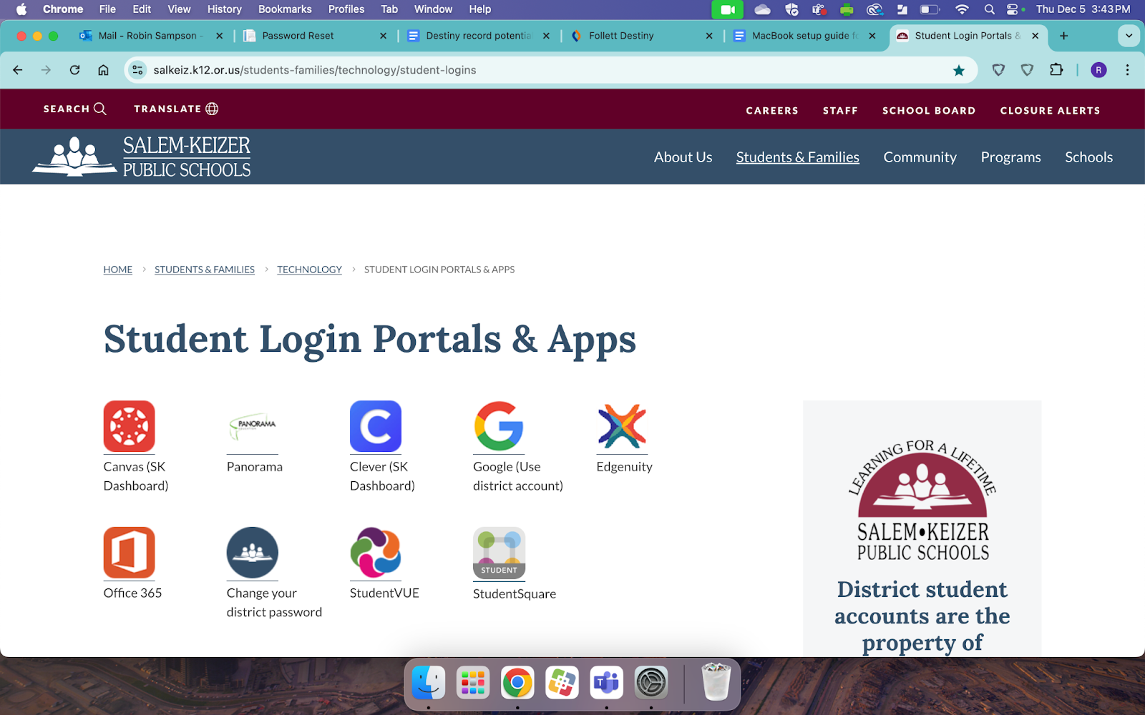Click the Change your district password icon
1145x715 pixels.
(x=253, y=553)
